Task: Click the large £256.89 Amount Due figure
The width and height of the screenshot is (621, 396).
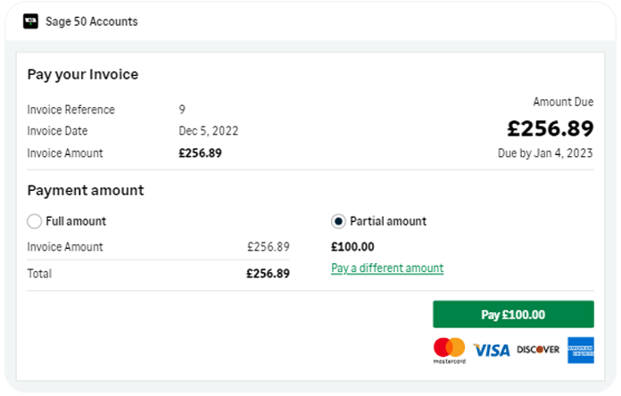Action: pos(551,128)
